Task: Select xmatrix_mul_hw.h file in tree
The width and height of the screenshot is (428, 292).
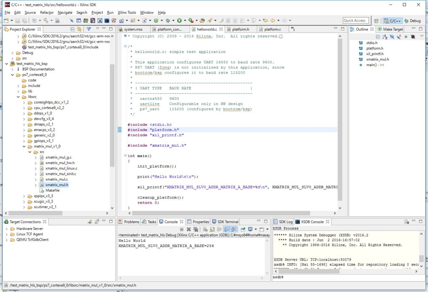Action: (x=60, y=163)
